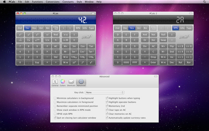Click the Spotlight magnifier in menu bar
The image size is (209, 131).
(204, 2)
